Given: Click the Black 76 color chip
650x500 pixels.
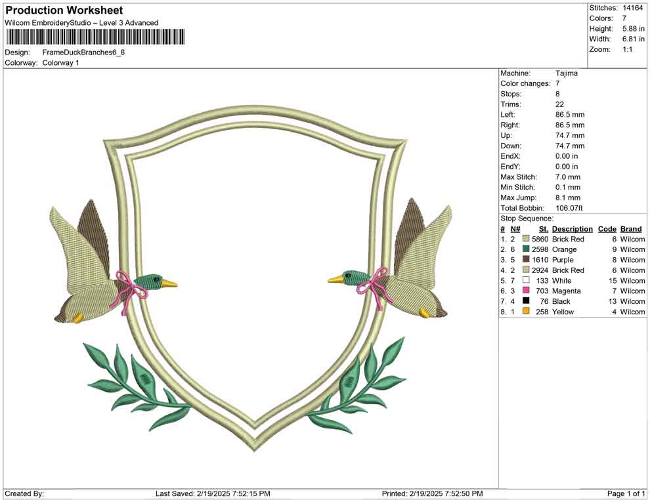Looking at the screenshot, I should (525, 301).
